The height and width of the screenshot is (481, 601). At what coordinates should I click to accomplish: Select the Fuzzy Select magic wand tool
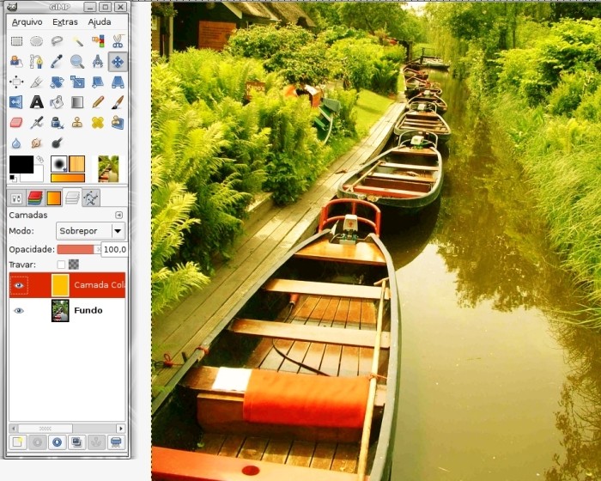(77, 41)
